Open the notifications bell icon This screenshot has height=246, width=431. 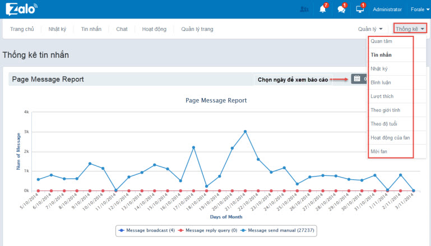point(322,10)
